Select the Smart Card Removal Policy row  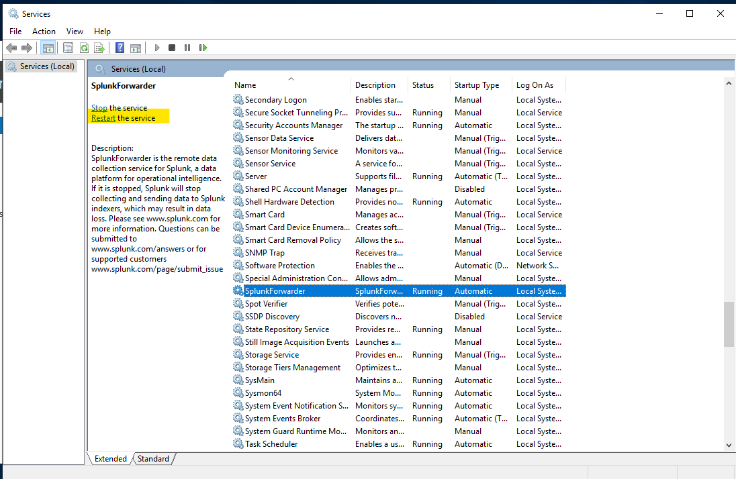pos(399,239)
